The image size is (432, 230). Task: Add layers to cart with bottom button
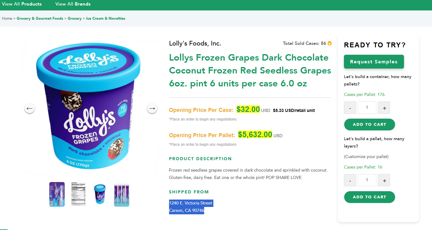click(x=369, y=197)
